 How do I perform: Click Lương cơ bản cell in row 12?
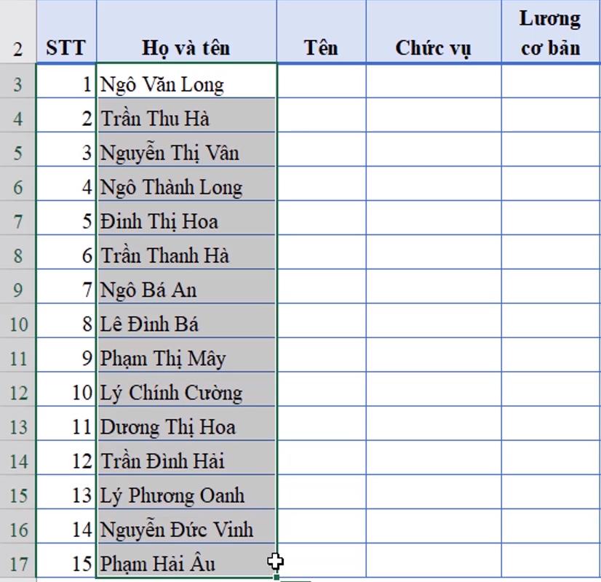pyautogui.click(x=550, y=393)
